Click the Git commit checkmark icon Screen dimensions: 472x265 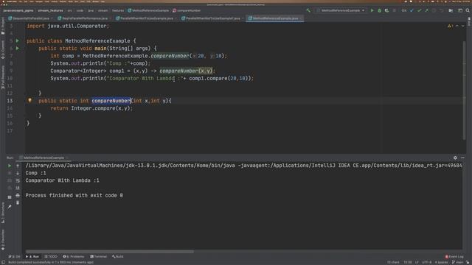click(x=420, y=10)
